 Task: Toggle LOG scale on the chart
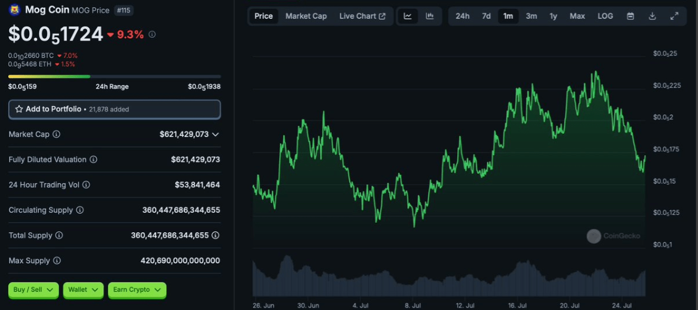point(605,16)
